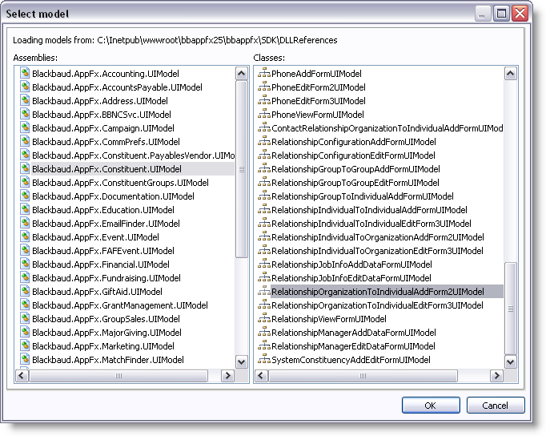Select RelationshipIndividualToOrganizationEditForm3UIModel class

click(377, 251)
